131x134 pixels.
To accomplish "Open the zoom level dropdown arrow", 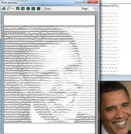I will tap(12, 9).
